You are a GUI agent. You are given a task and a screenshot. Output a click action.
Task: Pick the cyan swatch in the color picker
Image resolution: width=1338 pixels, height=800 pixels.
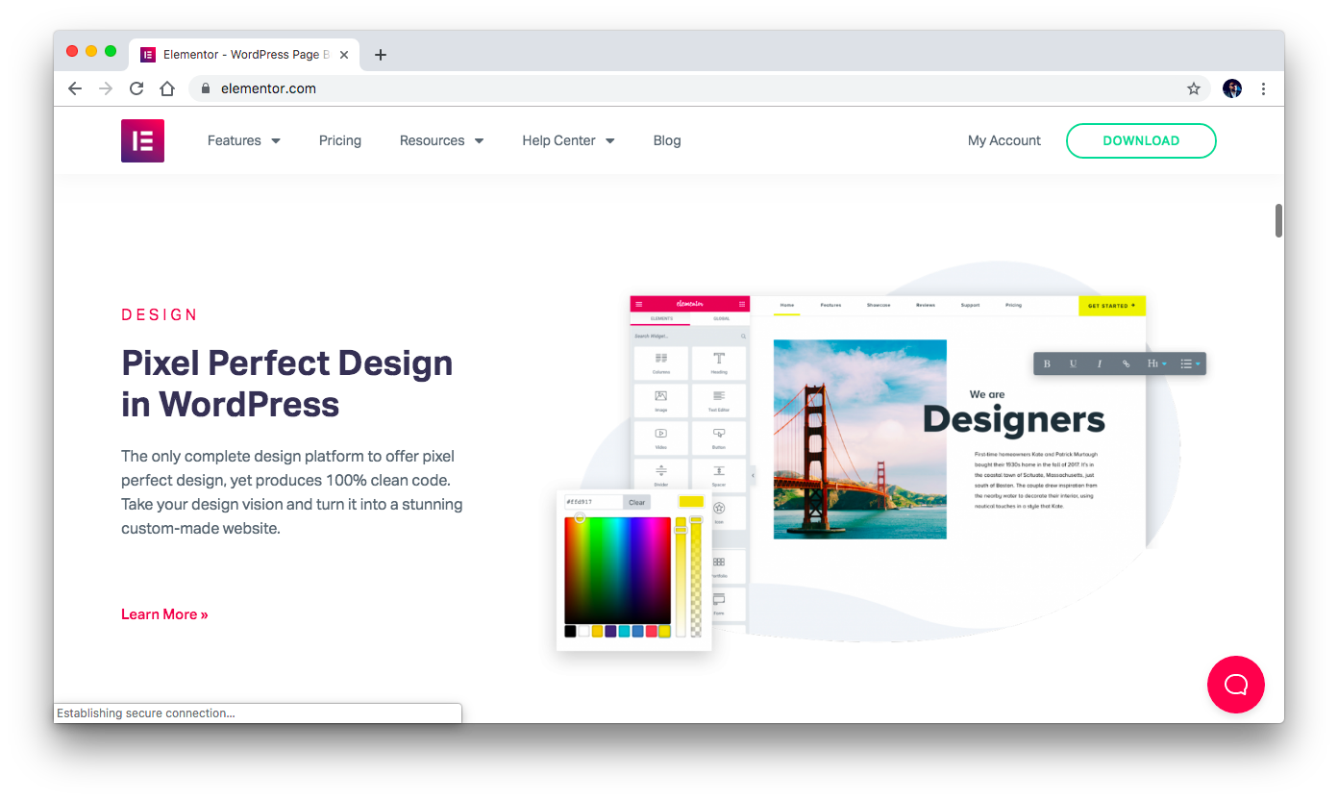point(624,631)
